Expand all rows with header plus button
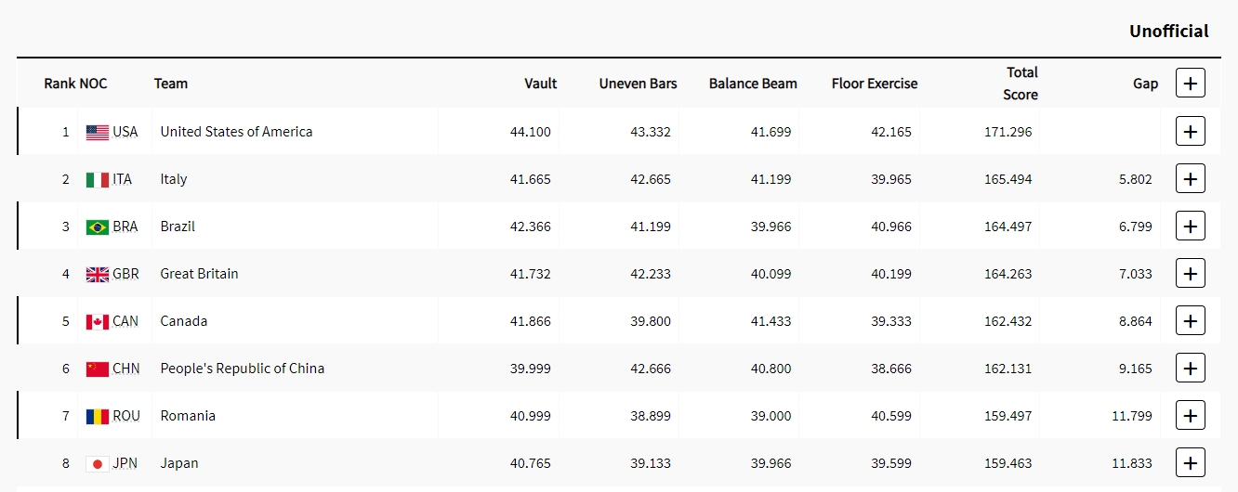This screenshot has width=1238, height=492. [1191, 84]
